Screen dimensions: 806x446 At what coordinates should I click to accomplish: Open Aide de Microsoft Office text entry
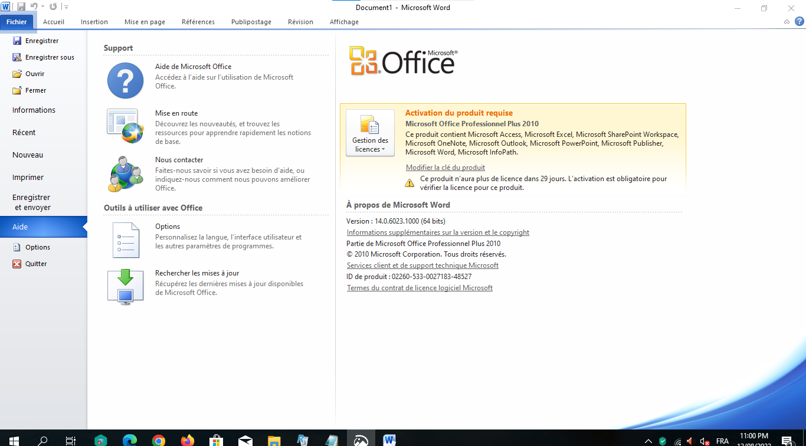point(193,67)
